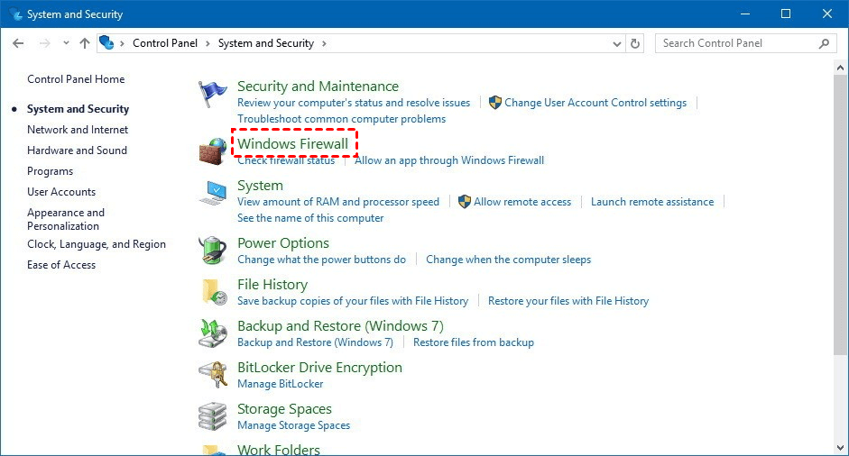Click the System computer monitor icon
This screenshot has width=849, height=456.
pyautogui.click(x=213, y=194)
